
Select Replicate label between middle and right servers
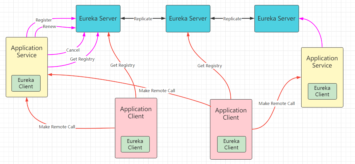click(232, 19)
